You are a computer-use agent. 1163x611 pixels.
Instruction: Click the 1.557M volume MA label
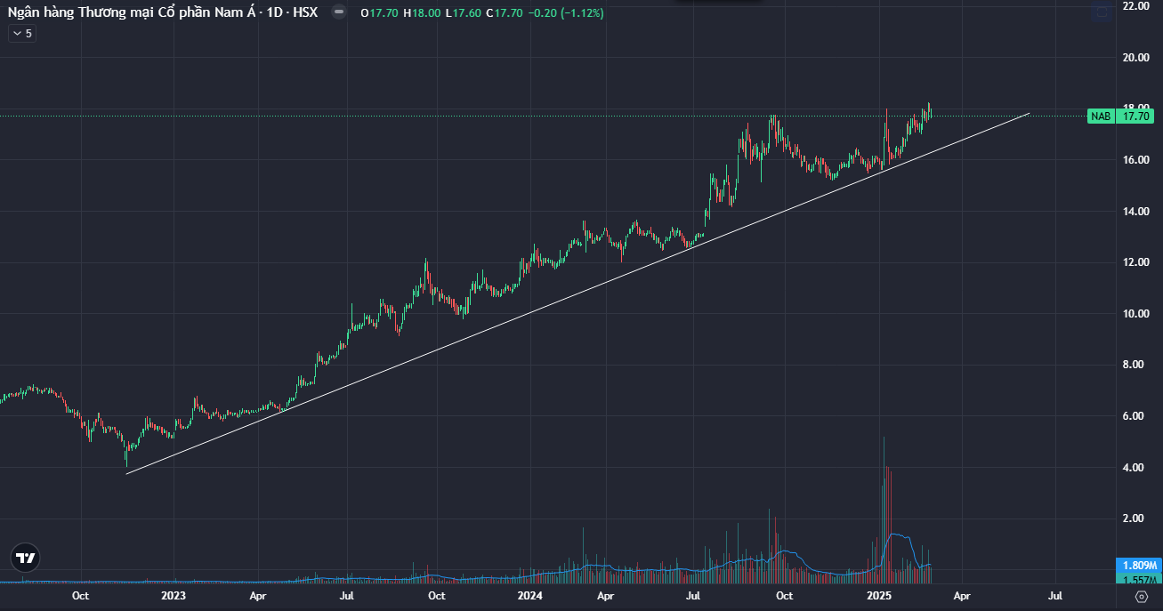(x=1138, y=578)
